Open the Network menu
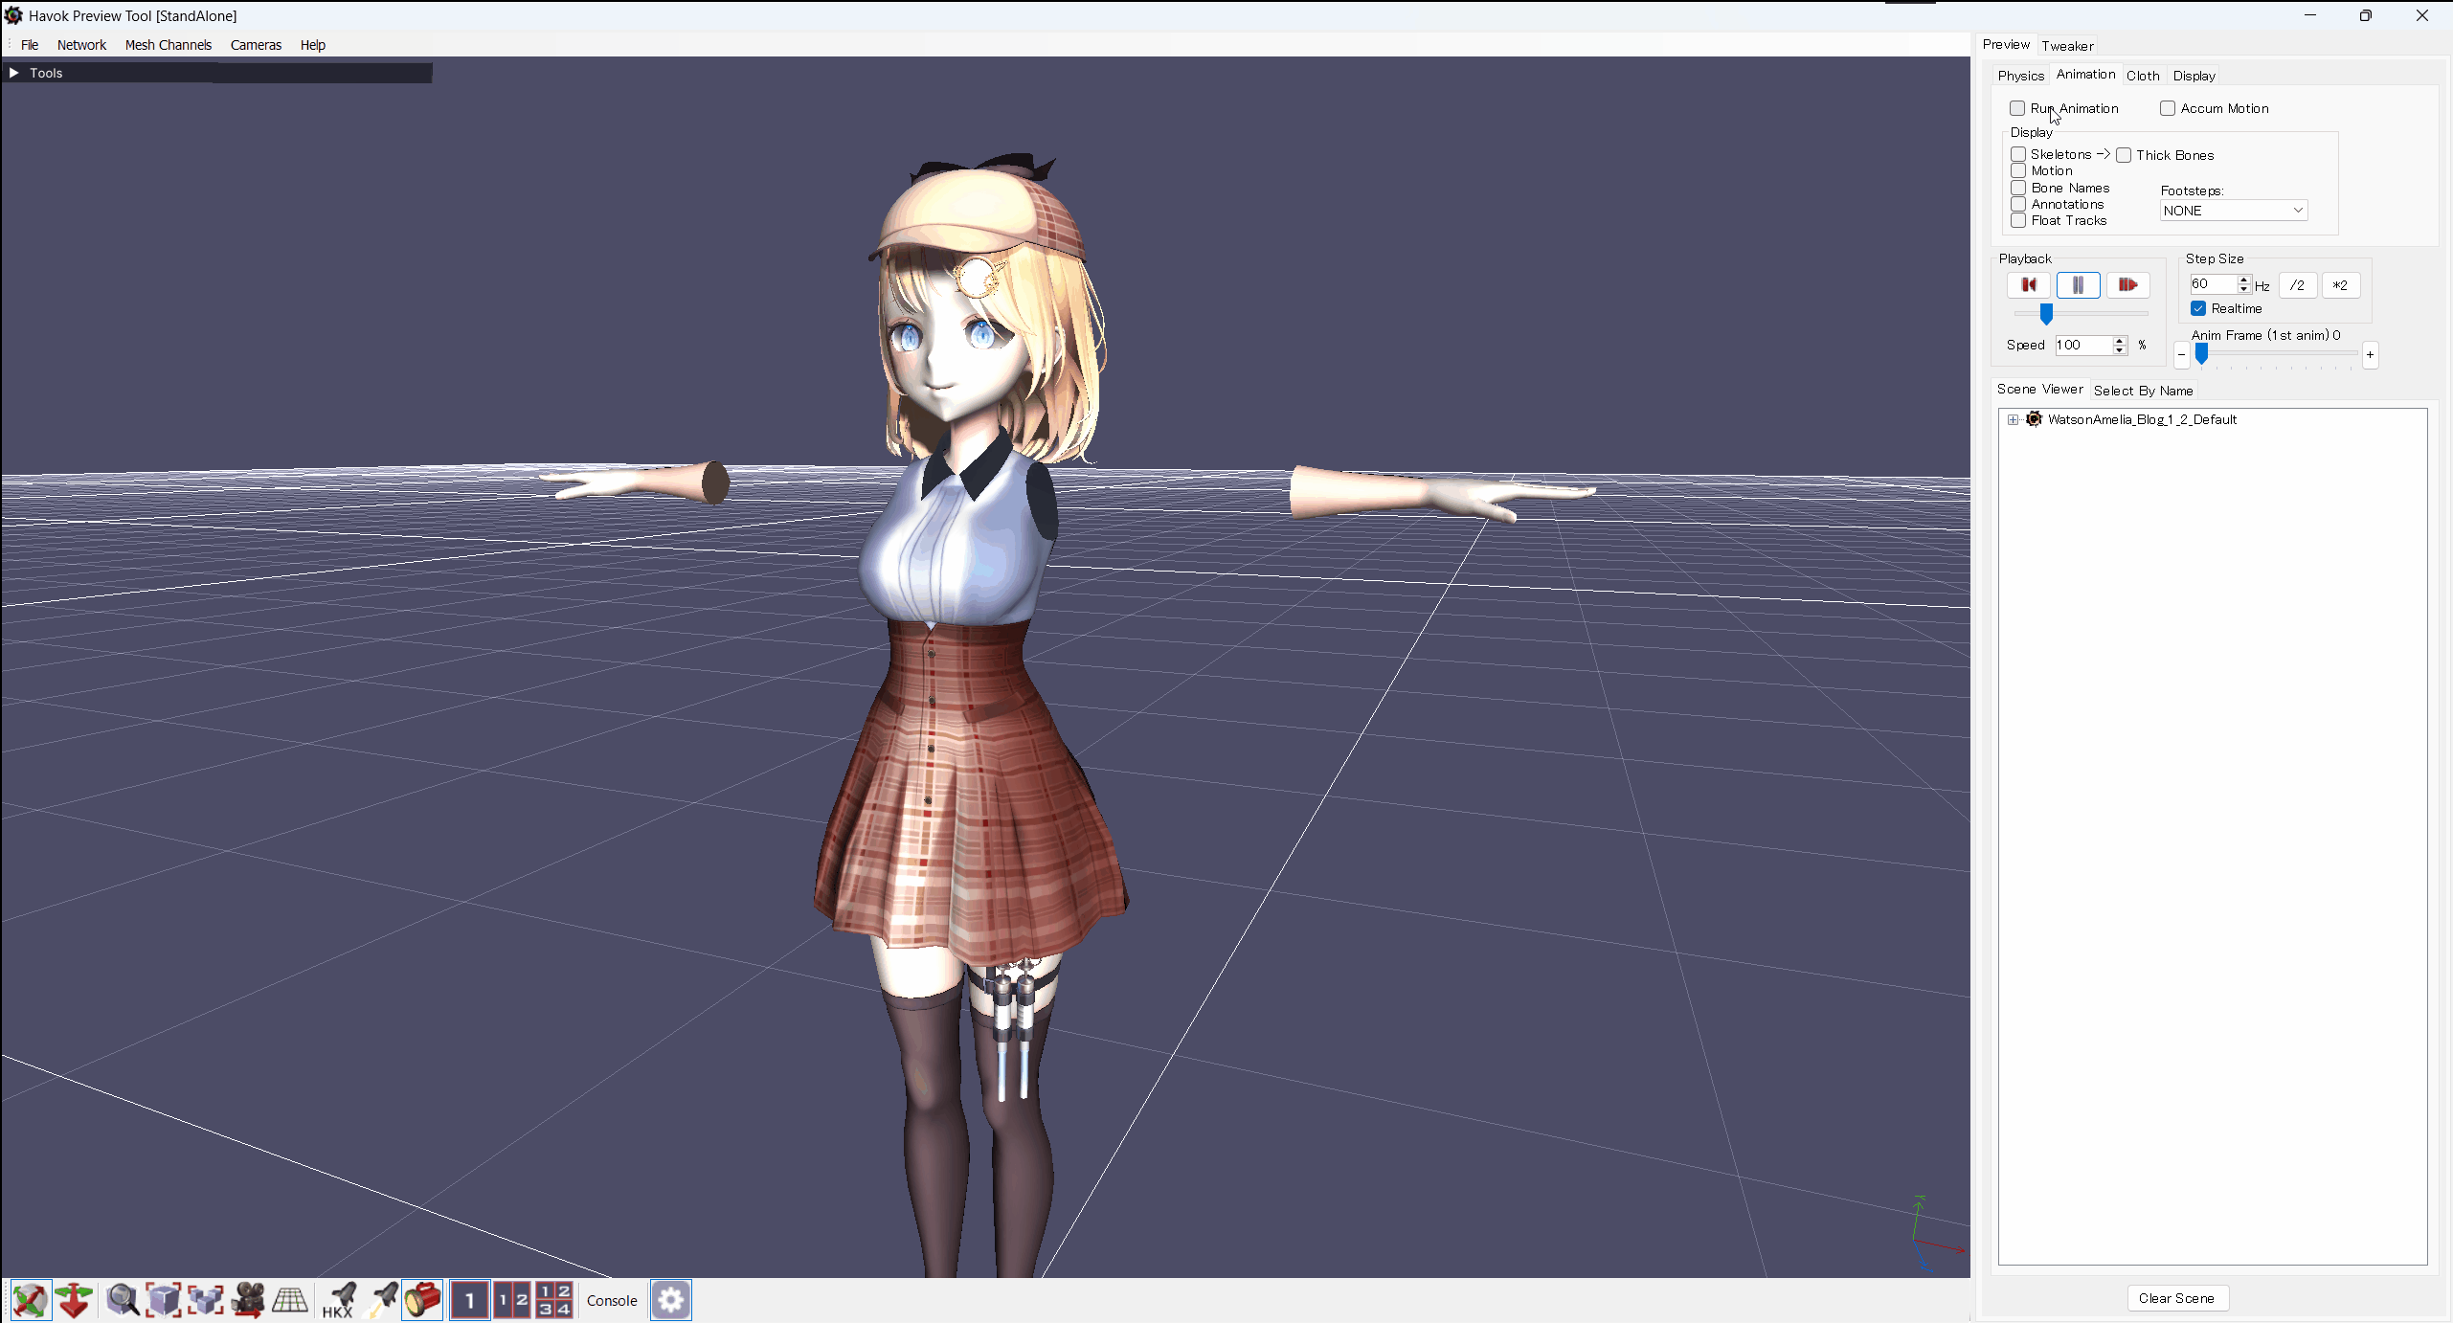This screenshot has width=2453, height=1323. click(81, 45)
